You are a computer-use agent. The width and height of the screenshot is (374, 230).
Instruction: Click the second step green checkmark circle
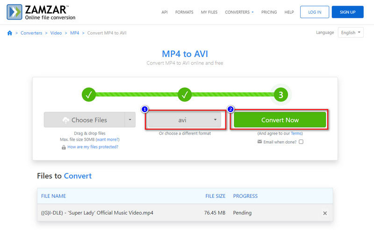tap(185, 95)
